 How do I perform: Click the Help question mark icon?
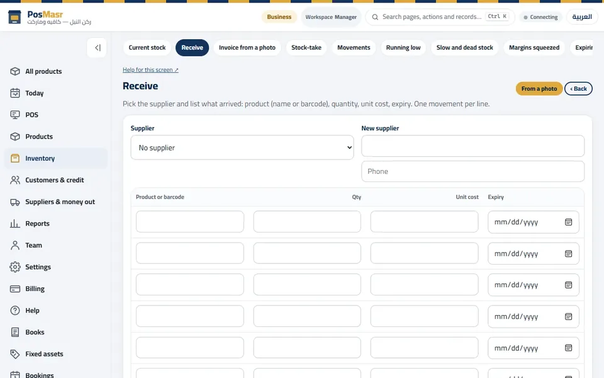tap(15, 311)
